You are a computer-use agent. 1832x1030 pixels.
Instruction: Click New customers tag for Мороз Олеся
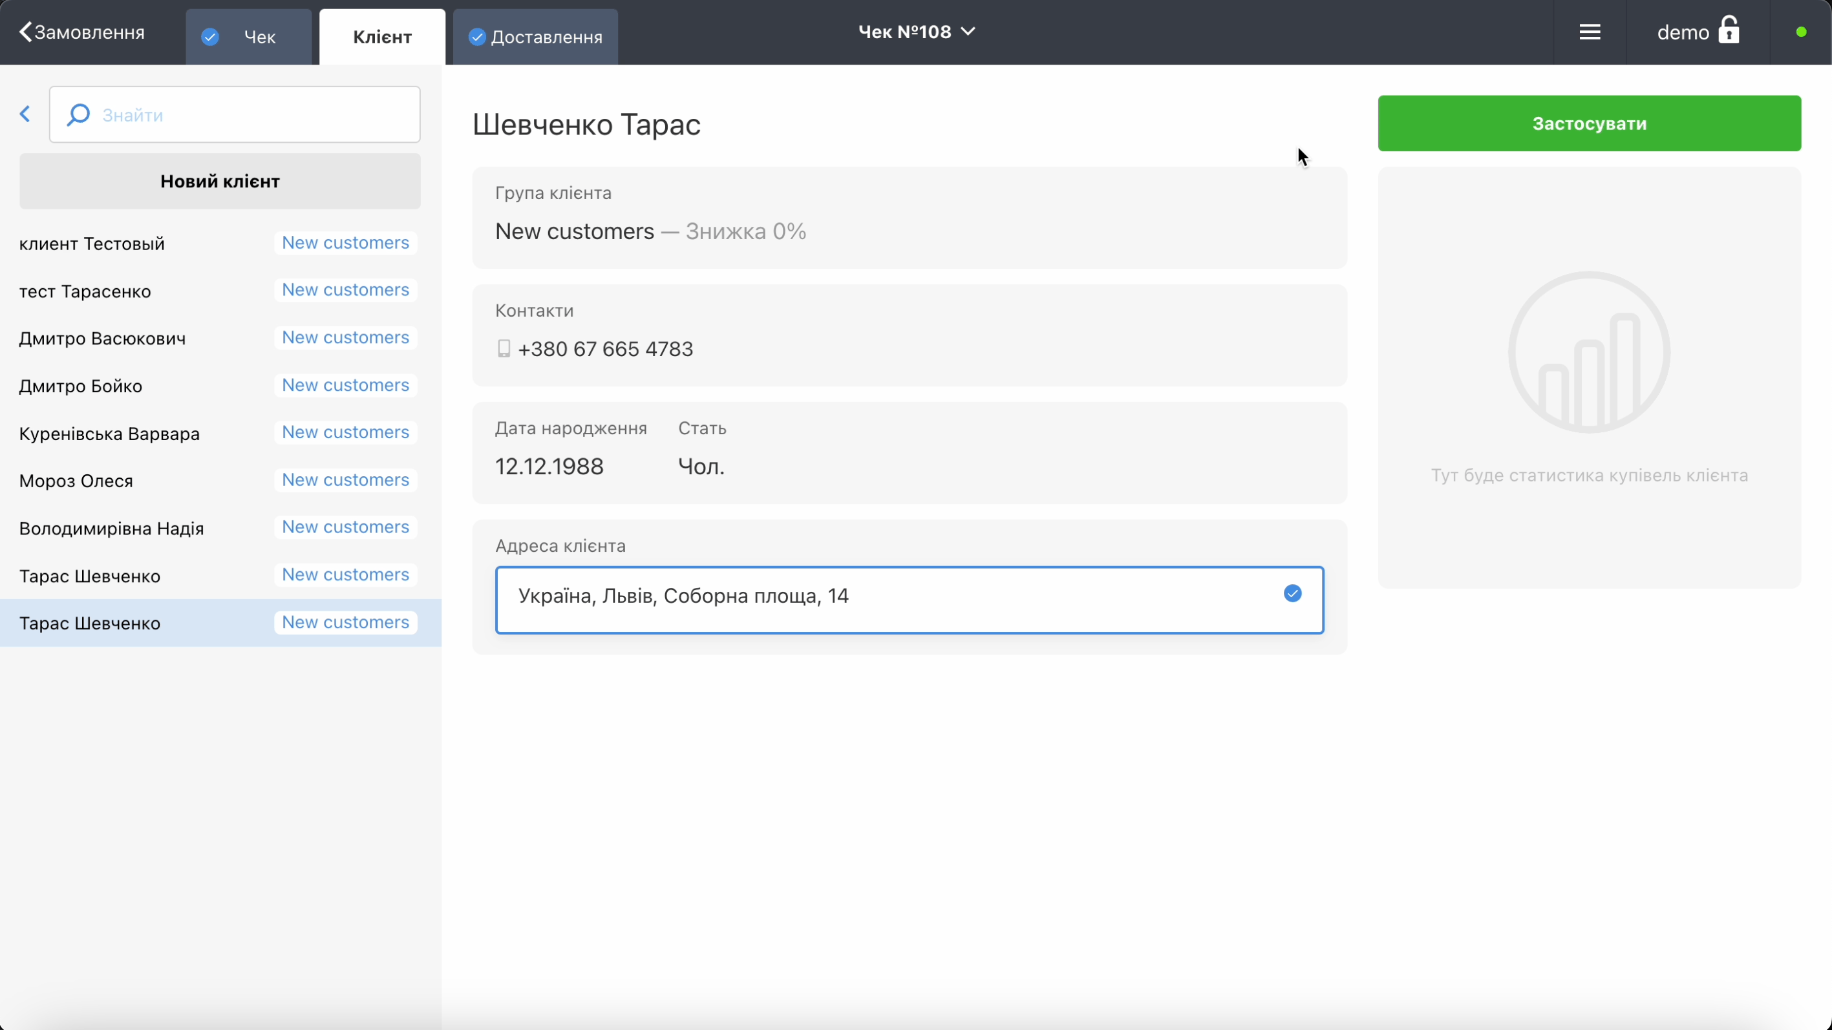coord(346,480)
